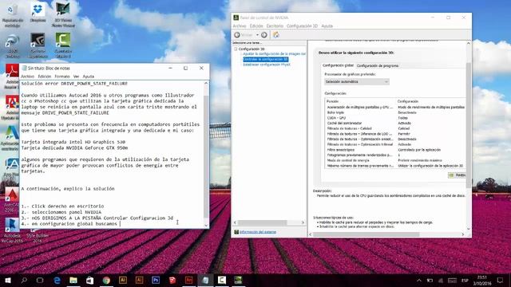Open Task View on taskbar
Image resolution: width=511 pixels, height=287 pixels.
click(40, 280)
